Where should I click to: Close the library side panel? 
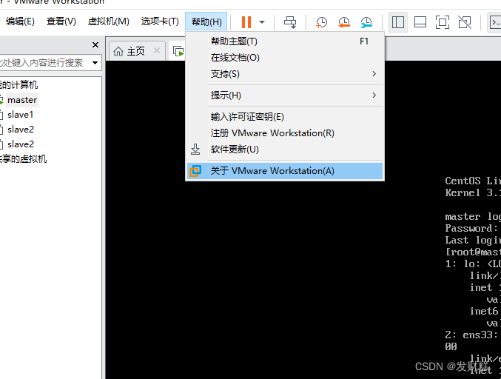pyautogui.click(x=95, y=44)
